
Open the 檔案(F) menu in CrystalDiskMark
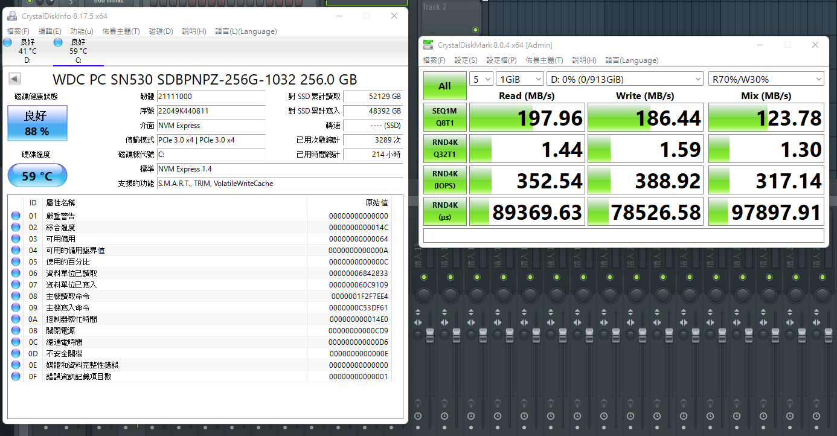pos(434,60)
